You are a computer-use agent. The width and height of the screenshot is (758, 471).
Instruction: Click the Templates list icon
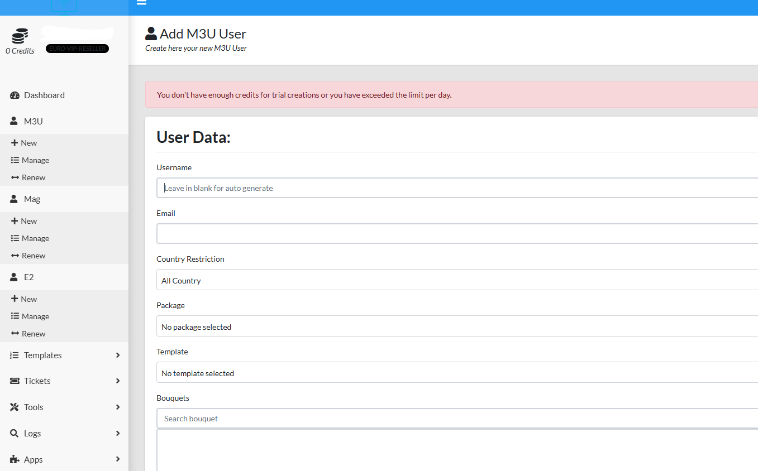point(15,355)
